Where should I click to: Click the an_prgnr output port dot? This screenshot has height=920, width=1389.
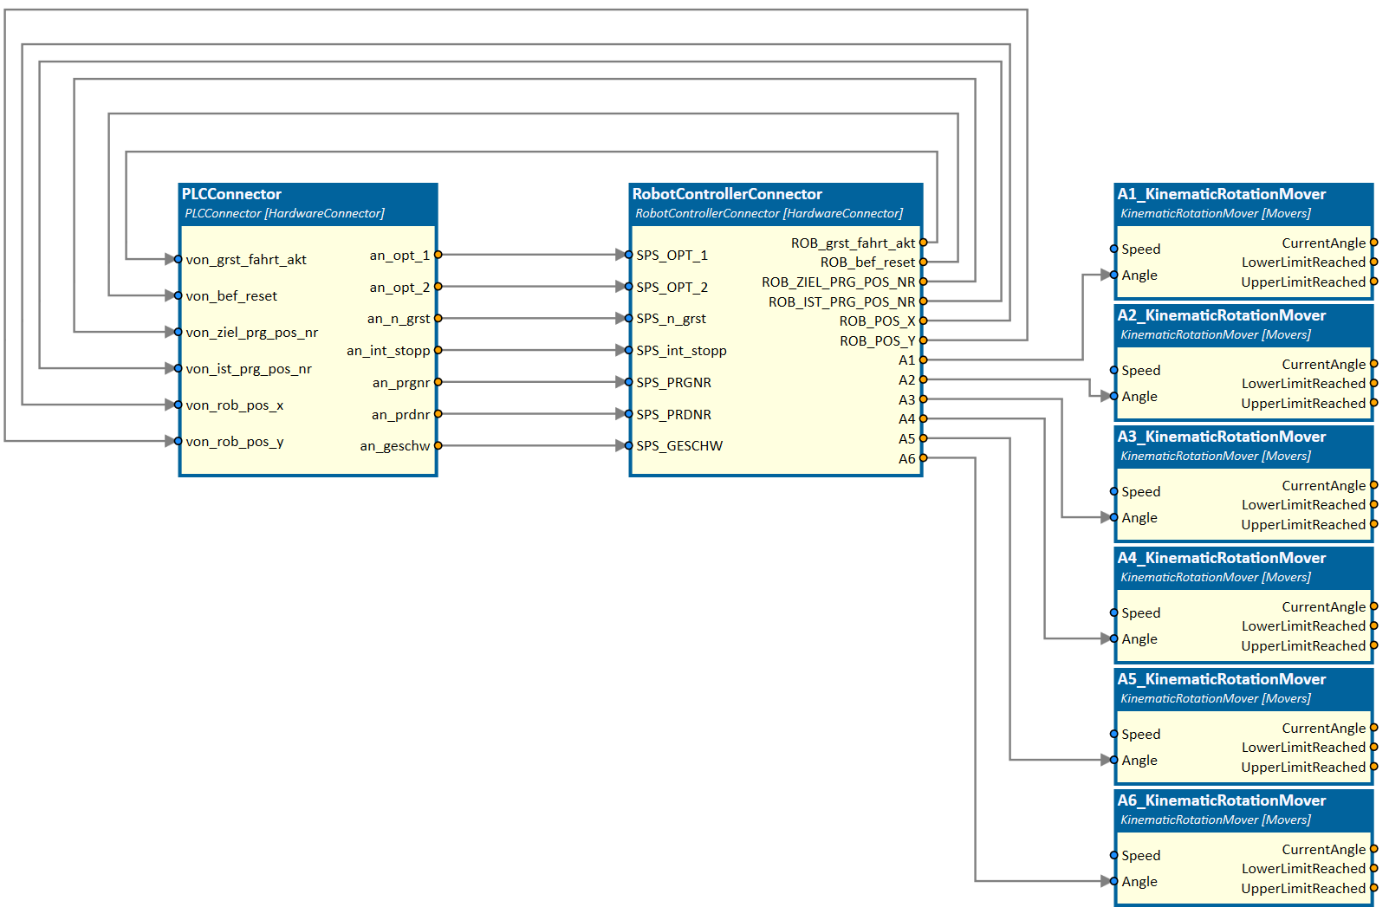tap(438, 382)
